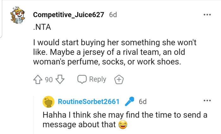Click the speech bubble icon beside Reply

click(x=82, y=80)
